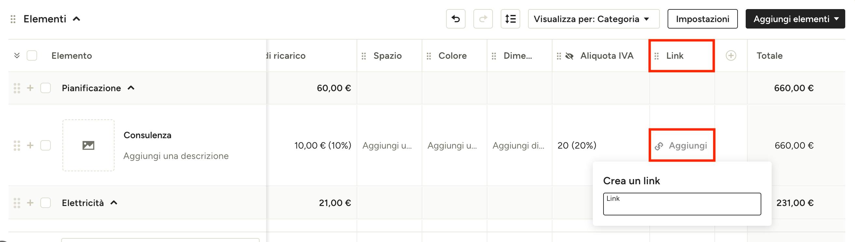Click the hidden-eye icon beside Aliquota IVA
Viewport: 855px width, 242px height.
point(569,56)
